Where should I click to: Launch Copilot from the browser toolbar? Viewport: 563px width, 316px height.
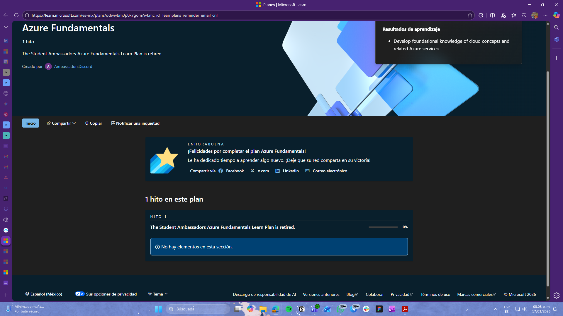556,15
